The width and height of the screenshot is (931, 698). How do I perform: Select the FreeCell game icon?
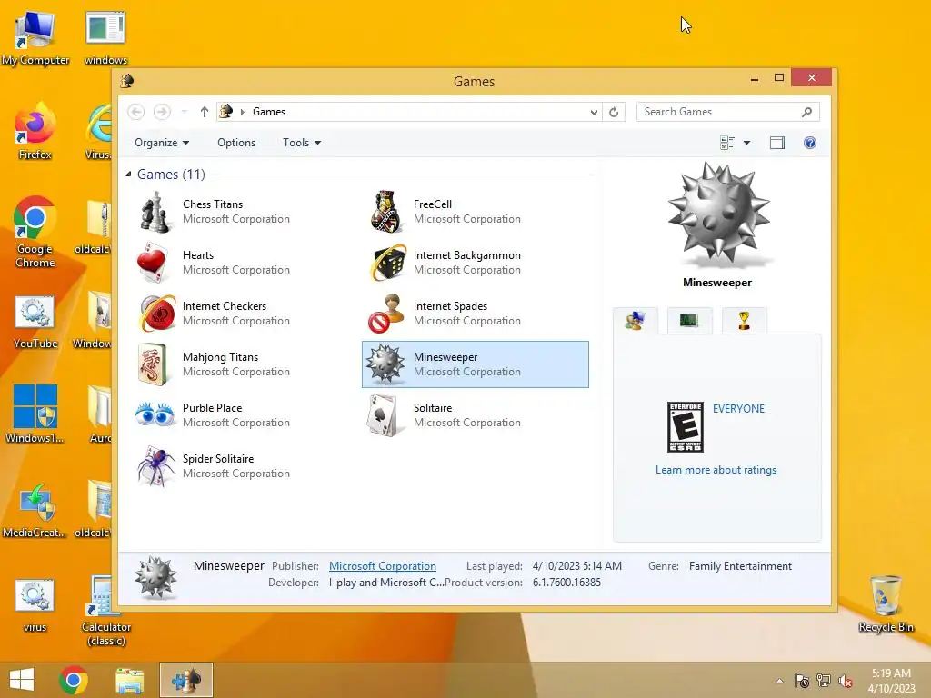[386, 212]
